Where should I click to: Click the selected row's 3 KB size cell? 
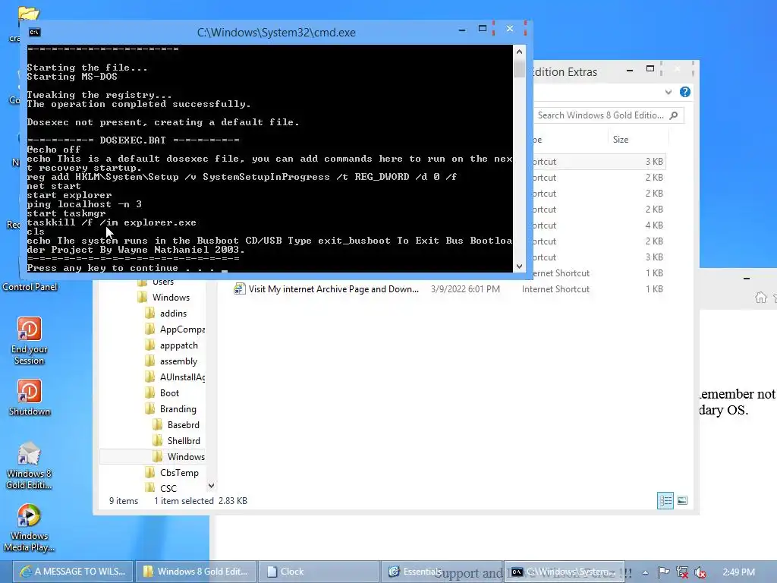pyautogui.click(x=654, y=162)
